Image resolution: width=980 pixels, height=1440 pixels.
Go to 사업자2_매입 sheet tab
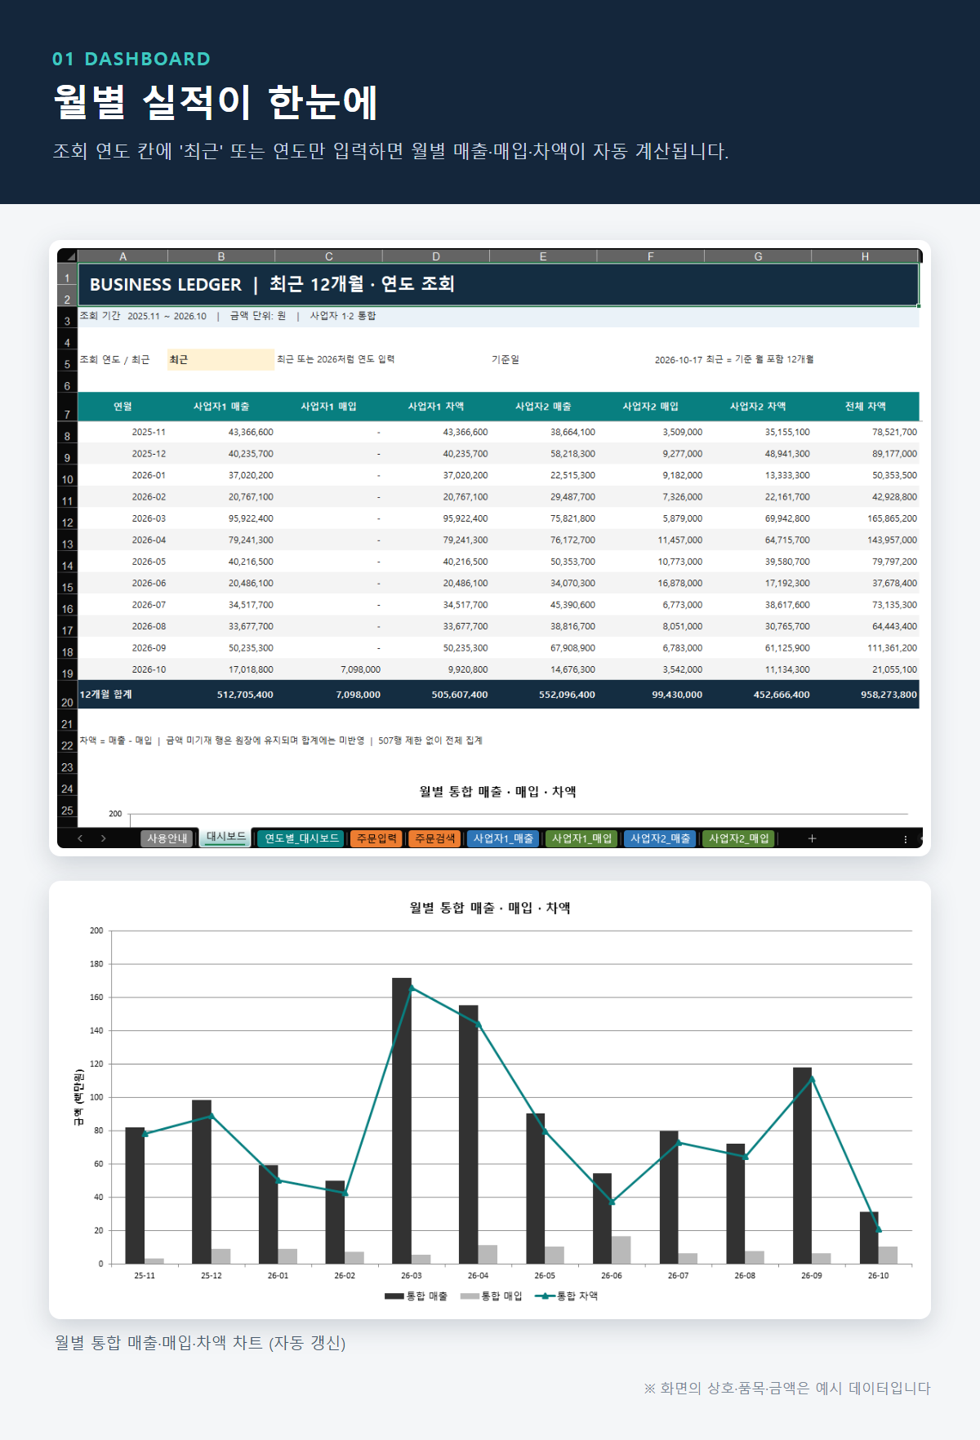click(738, 838)
